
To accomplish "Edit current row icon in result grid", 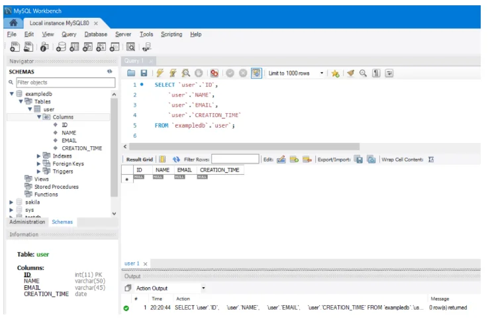I will [281, 160].
